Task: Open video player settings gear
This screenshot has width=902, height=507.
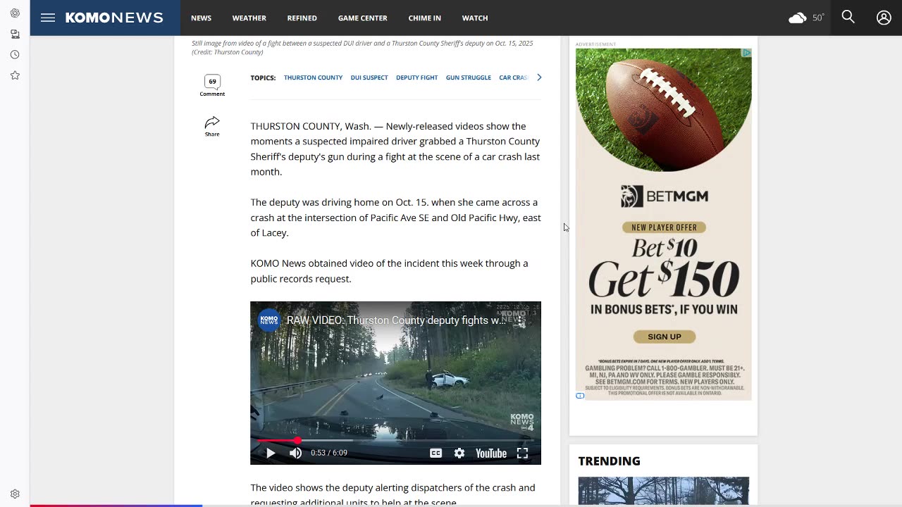Action: 459,453
